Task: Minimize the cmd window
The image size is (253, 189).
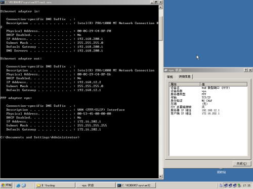Action: click(152, 2)
